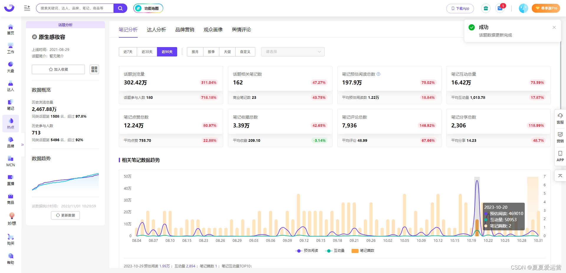Select the 按月 period option
The width and height of the screenshot is (566, 273).
(x=195, y=52)
